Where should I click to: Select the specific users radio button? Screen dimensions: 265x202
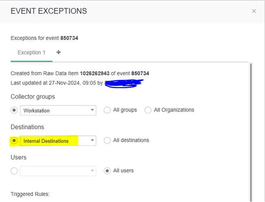pyautogui.click(x=14, y=171)
